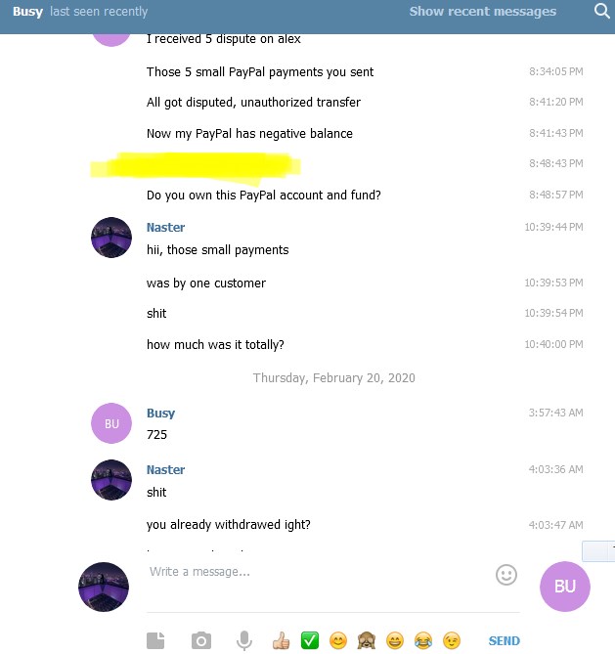615x654 pixels.
Task: Click the large BU avatar near Send
Action: point(565,587)
